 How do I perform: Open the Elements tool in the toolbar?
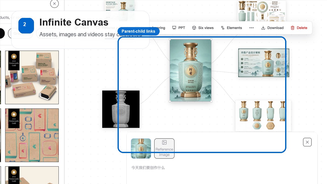tap(231, 28)
